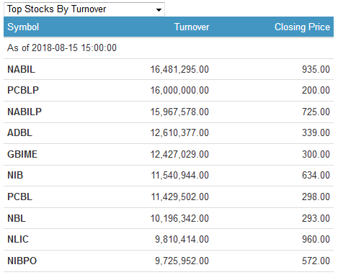338x275 pixels.
Task: Open the PCBL stock symbol
Action: tap(19, 197)
